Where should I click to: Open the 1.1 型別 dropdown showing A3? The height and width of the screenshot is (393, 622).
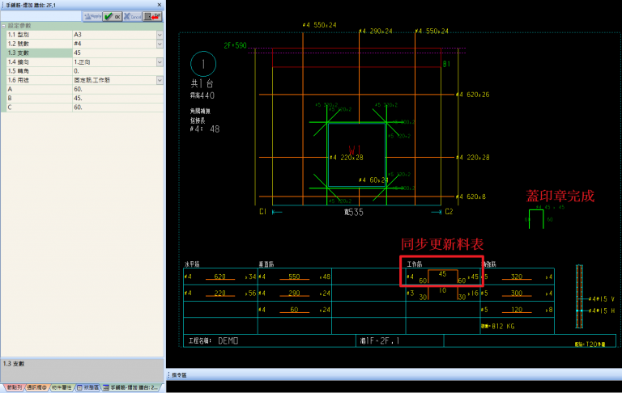(x=160, y=35)
